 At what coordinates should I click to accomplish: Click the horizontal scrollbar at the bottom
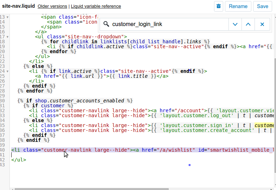[x=92, y=189]
